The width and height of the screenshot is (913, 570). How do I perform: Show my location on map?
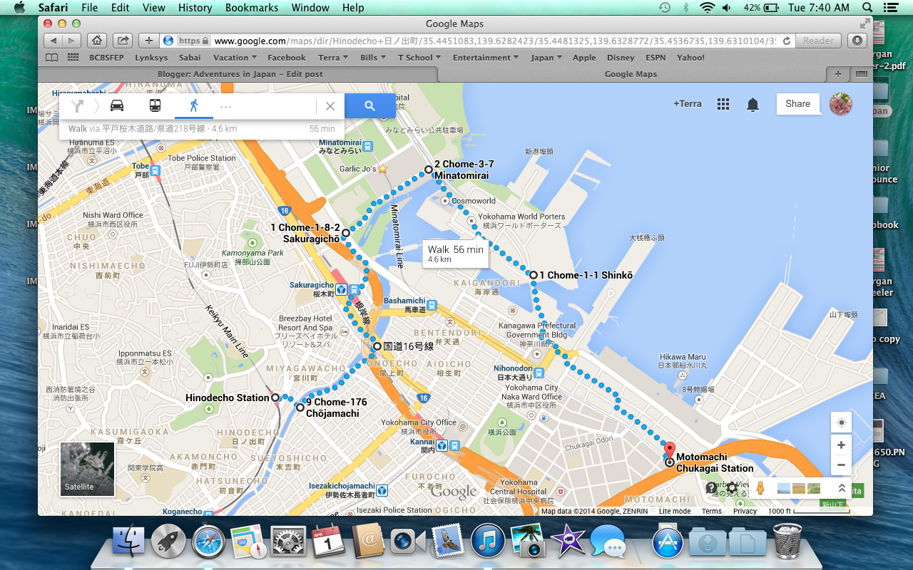pyautogui.click(x=841, y=422)
